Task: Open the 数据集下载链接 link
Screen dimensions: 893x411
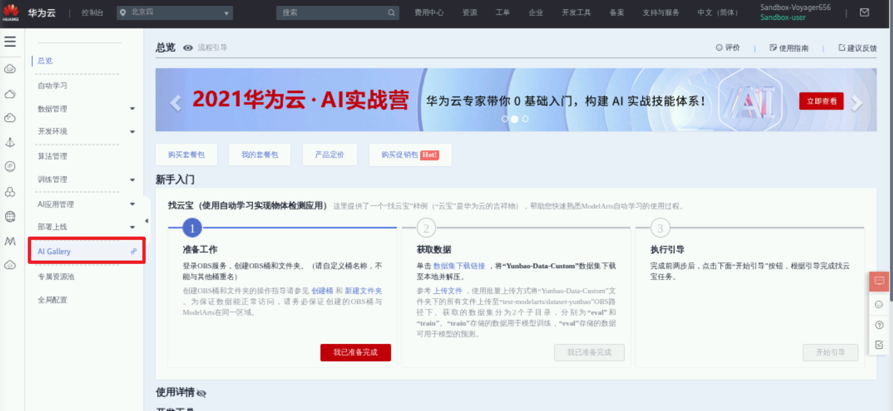Action: point(459,266)
